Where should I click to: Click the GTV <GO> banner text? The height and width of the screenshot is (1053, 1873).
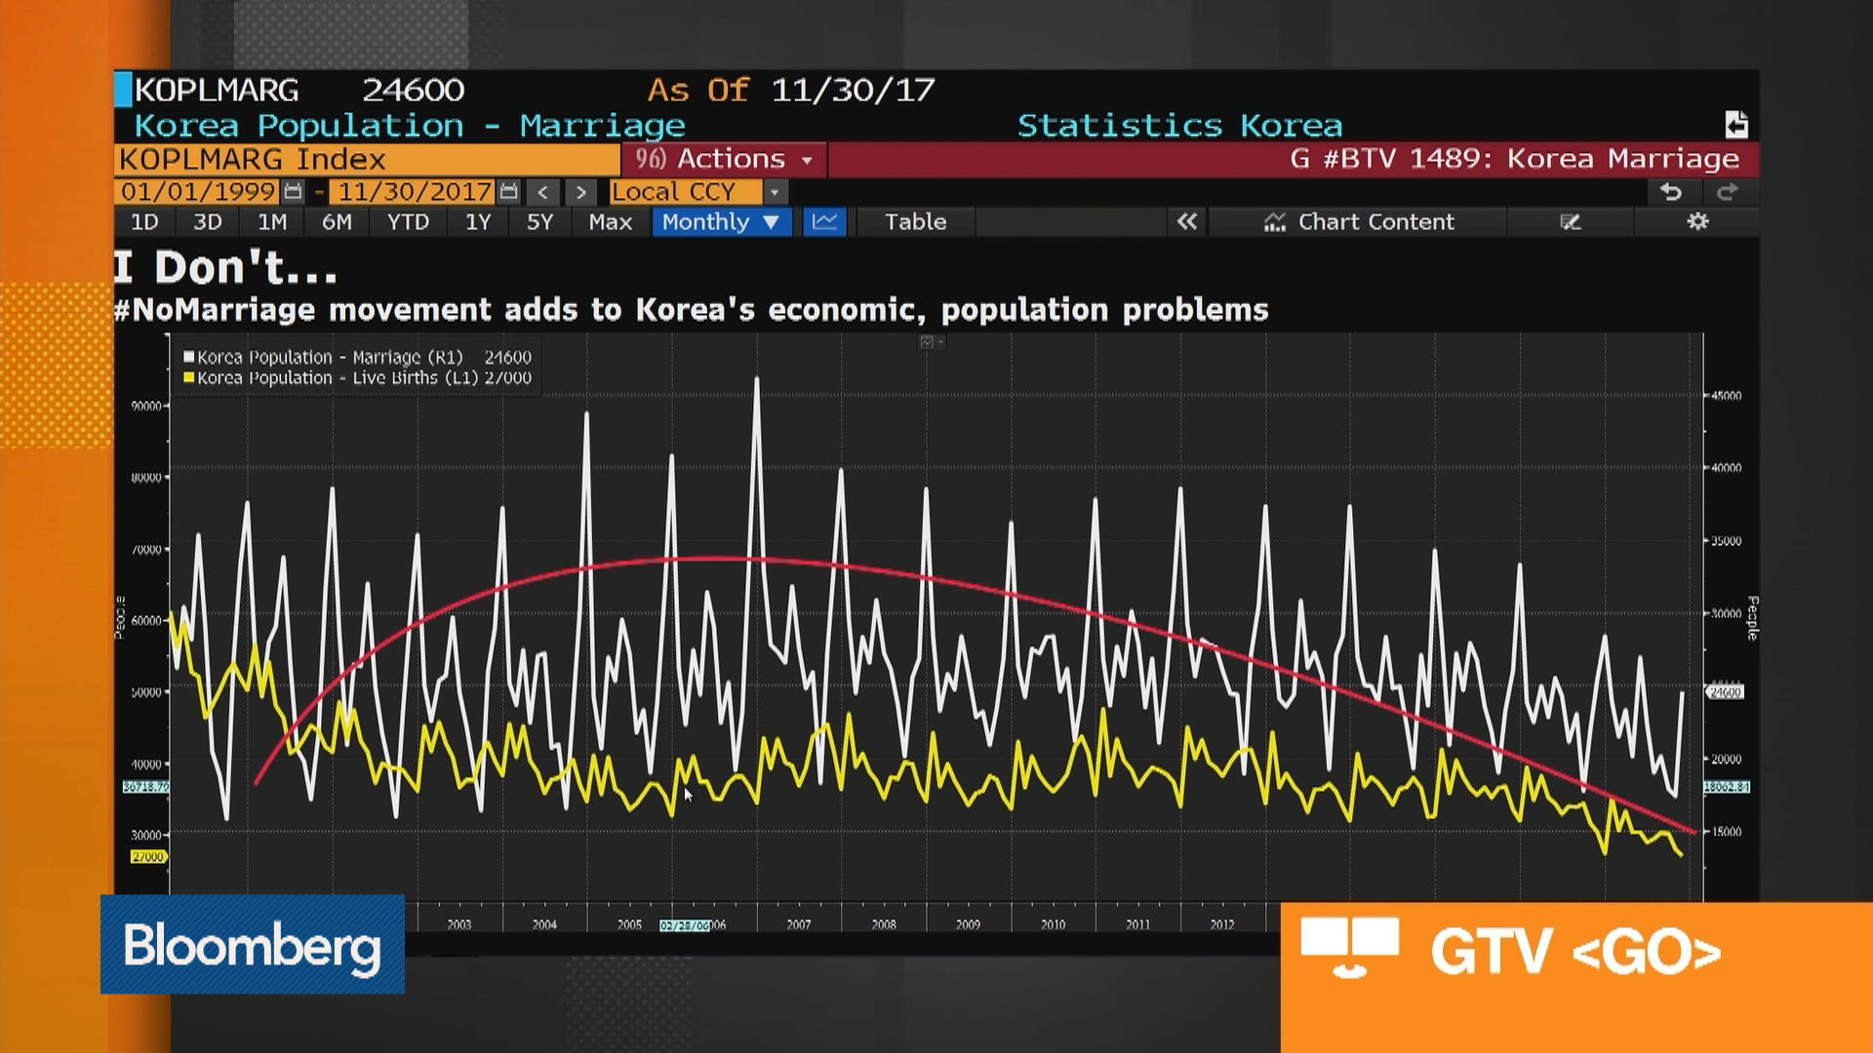(x=1575, y=953)
